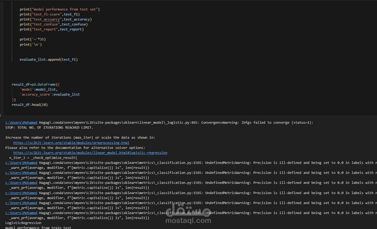Click the result_df=pd.DataFrame({ line

(x=36, y=84)
